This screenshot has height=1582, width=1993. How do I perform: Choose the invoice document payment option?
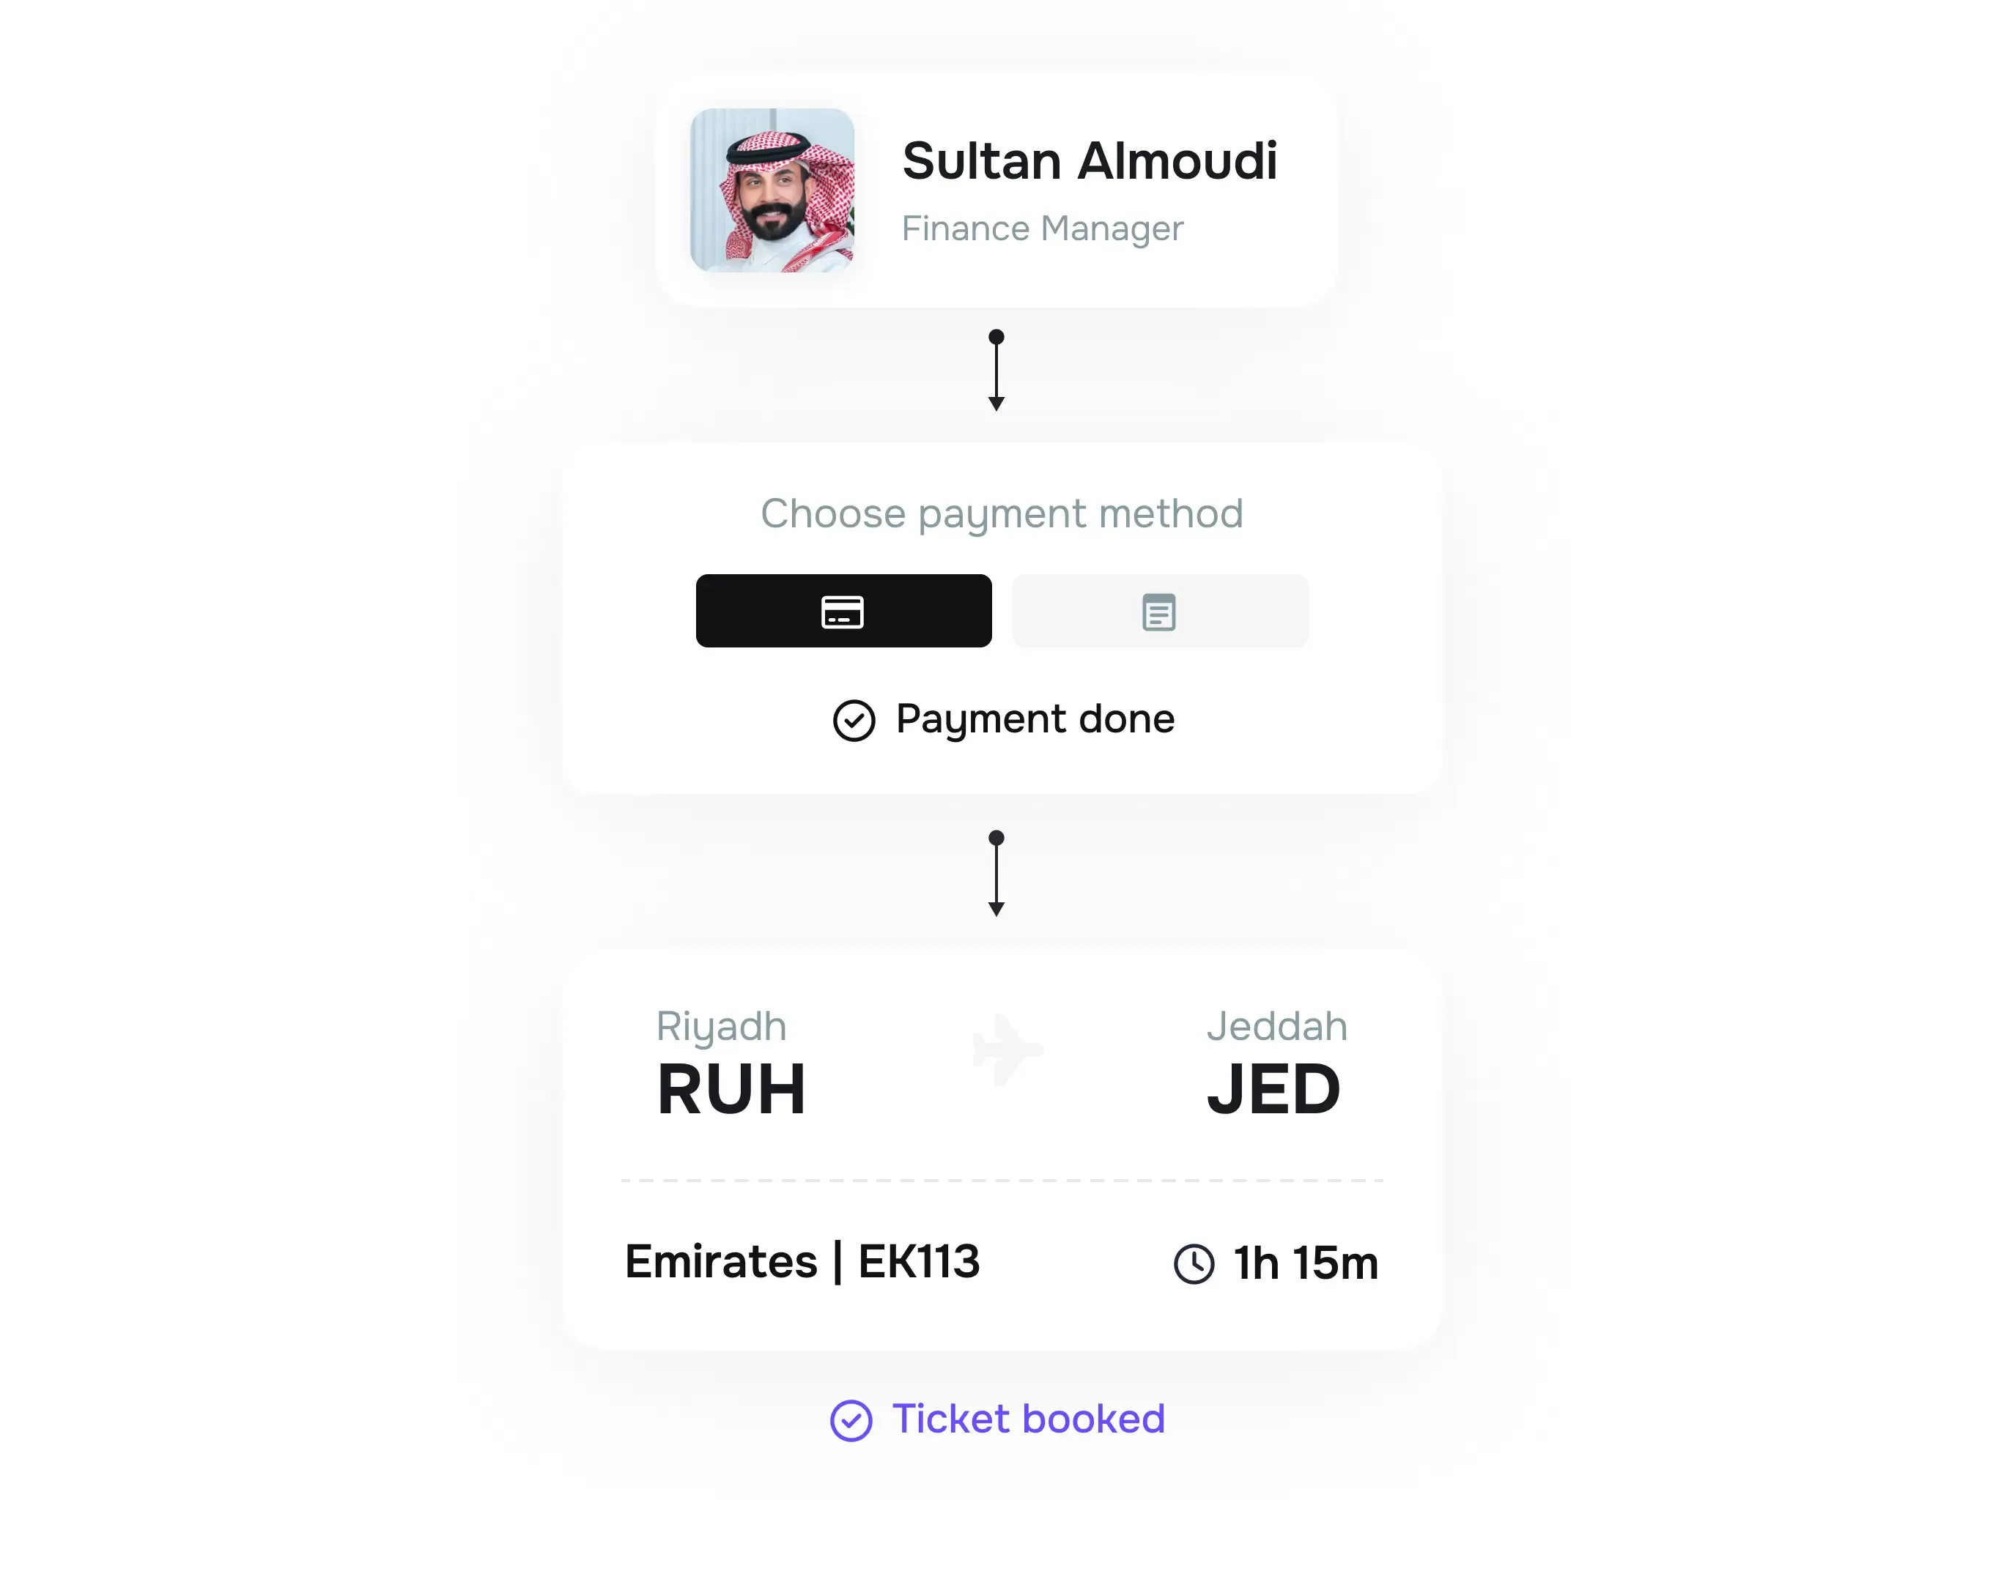point(1159,611)
